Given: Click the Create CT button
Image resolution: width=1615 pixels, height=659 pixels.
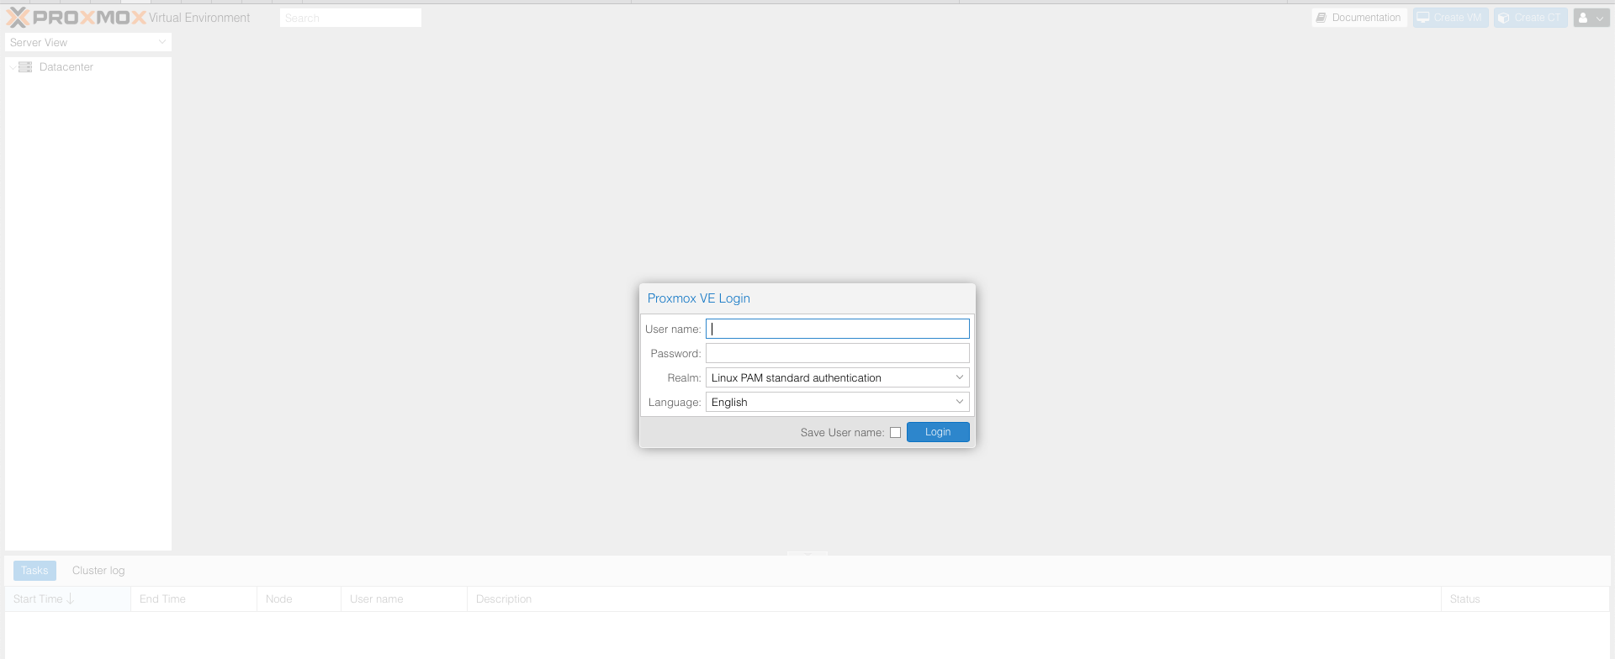Looking at the screenshot, I should 1530,18.
